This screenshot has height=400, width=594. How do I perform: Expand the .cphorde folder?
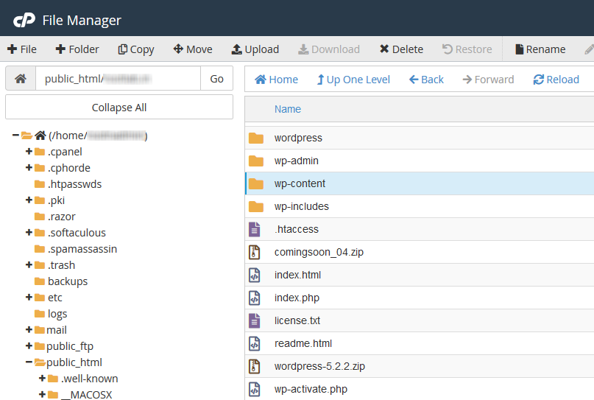pos(29,167)
